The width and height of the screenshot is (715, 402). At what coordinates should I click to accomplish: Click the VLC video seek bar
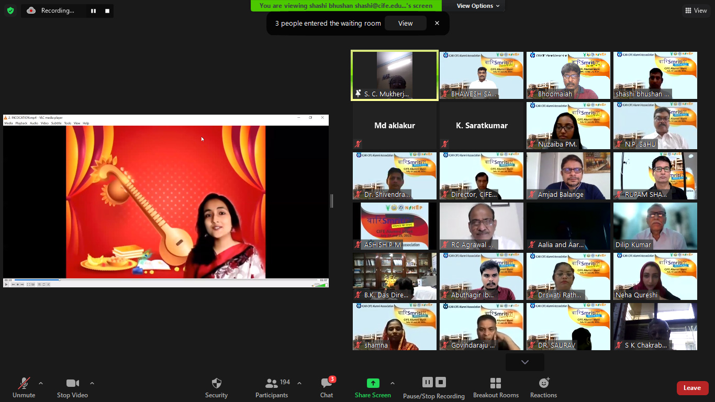(x=157, y=280)
